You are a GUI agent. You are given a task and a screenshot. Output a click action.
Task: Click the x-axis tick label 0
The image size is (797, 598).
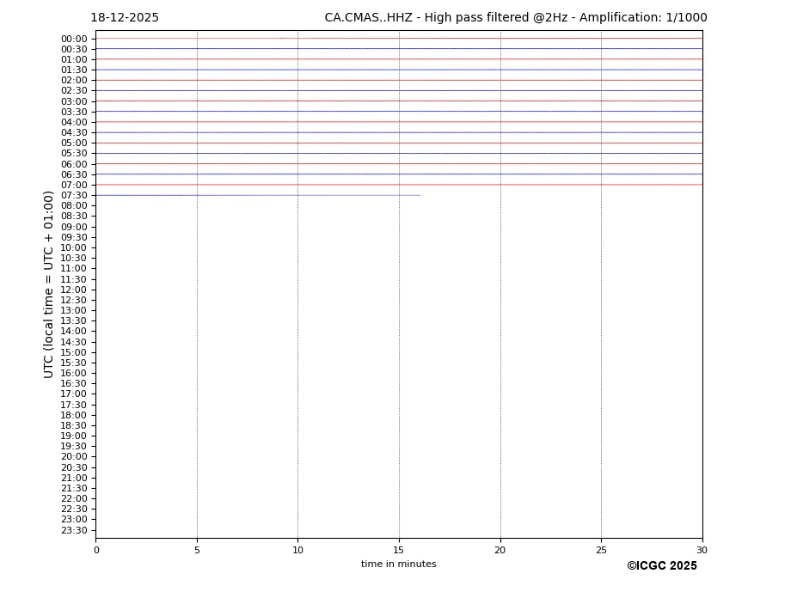click(x=96, y=550)
